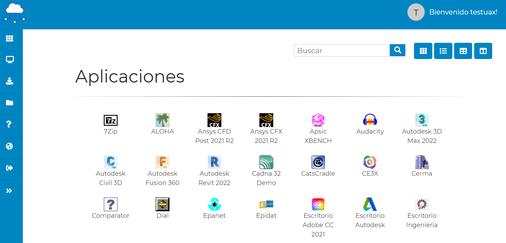Click the download icon in the sidebar
This screenshot has height=243, width=506.
point(10,81)
